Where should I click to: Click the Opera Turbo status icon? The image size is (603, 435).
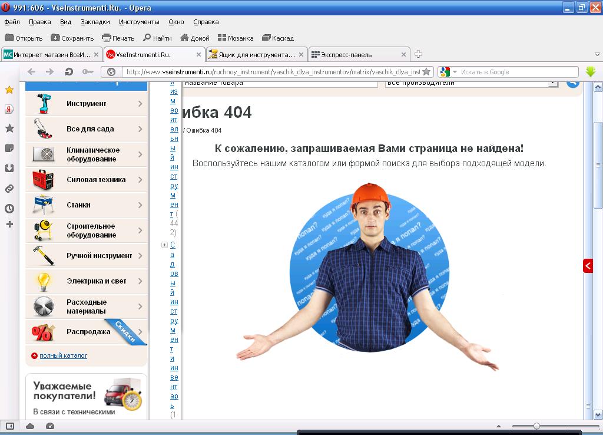coord(50,426)
